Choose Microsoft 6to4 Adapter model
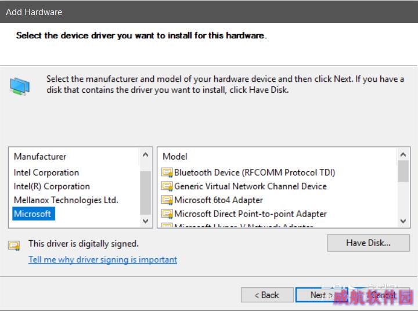Image resolution: width=418 pixels, height=311 pixels. pos(218,200)
